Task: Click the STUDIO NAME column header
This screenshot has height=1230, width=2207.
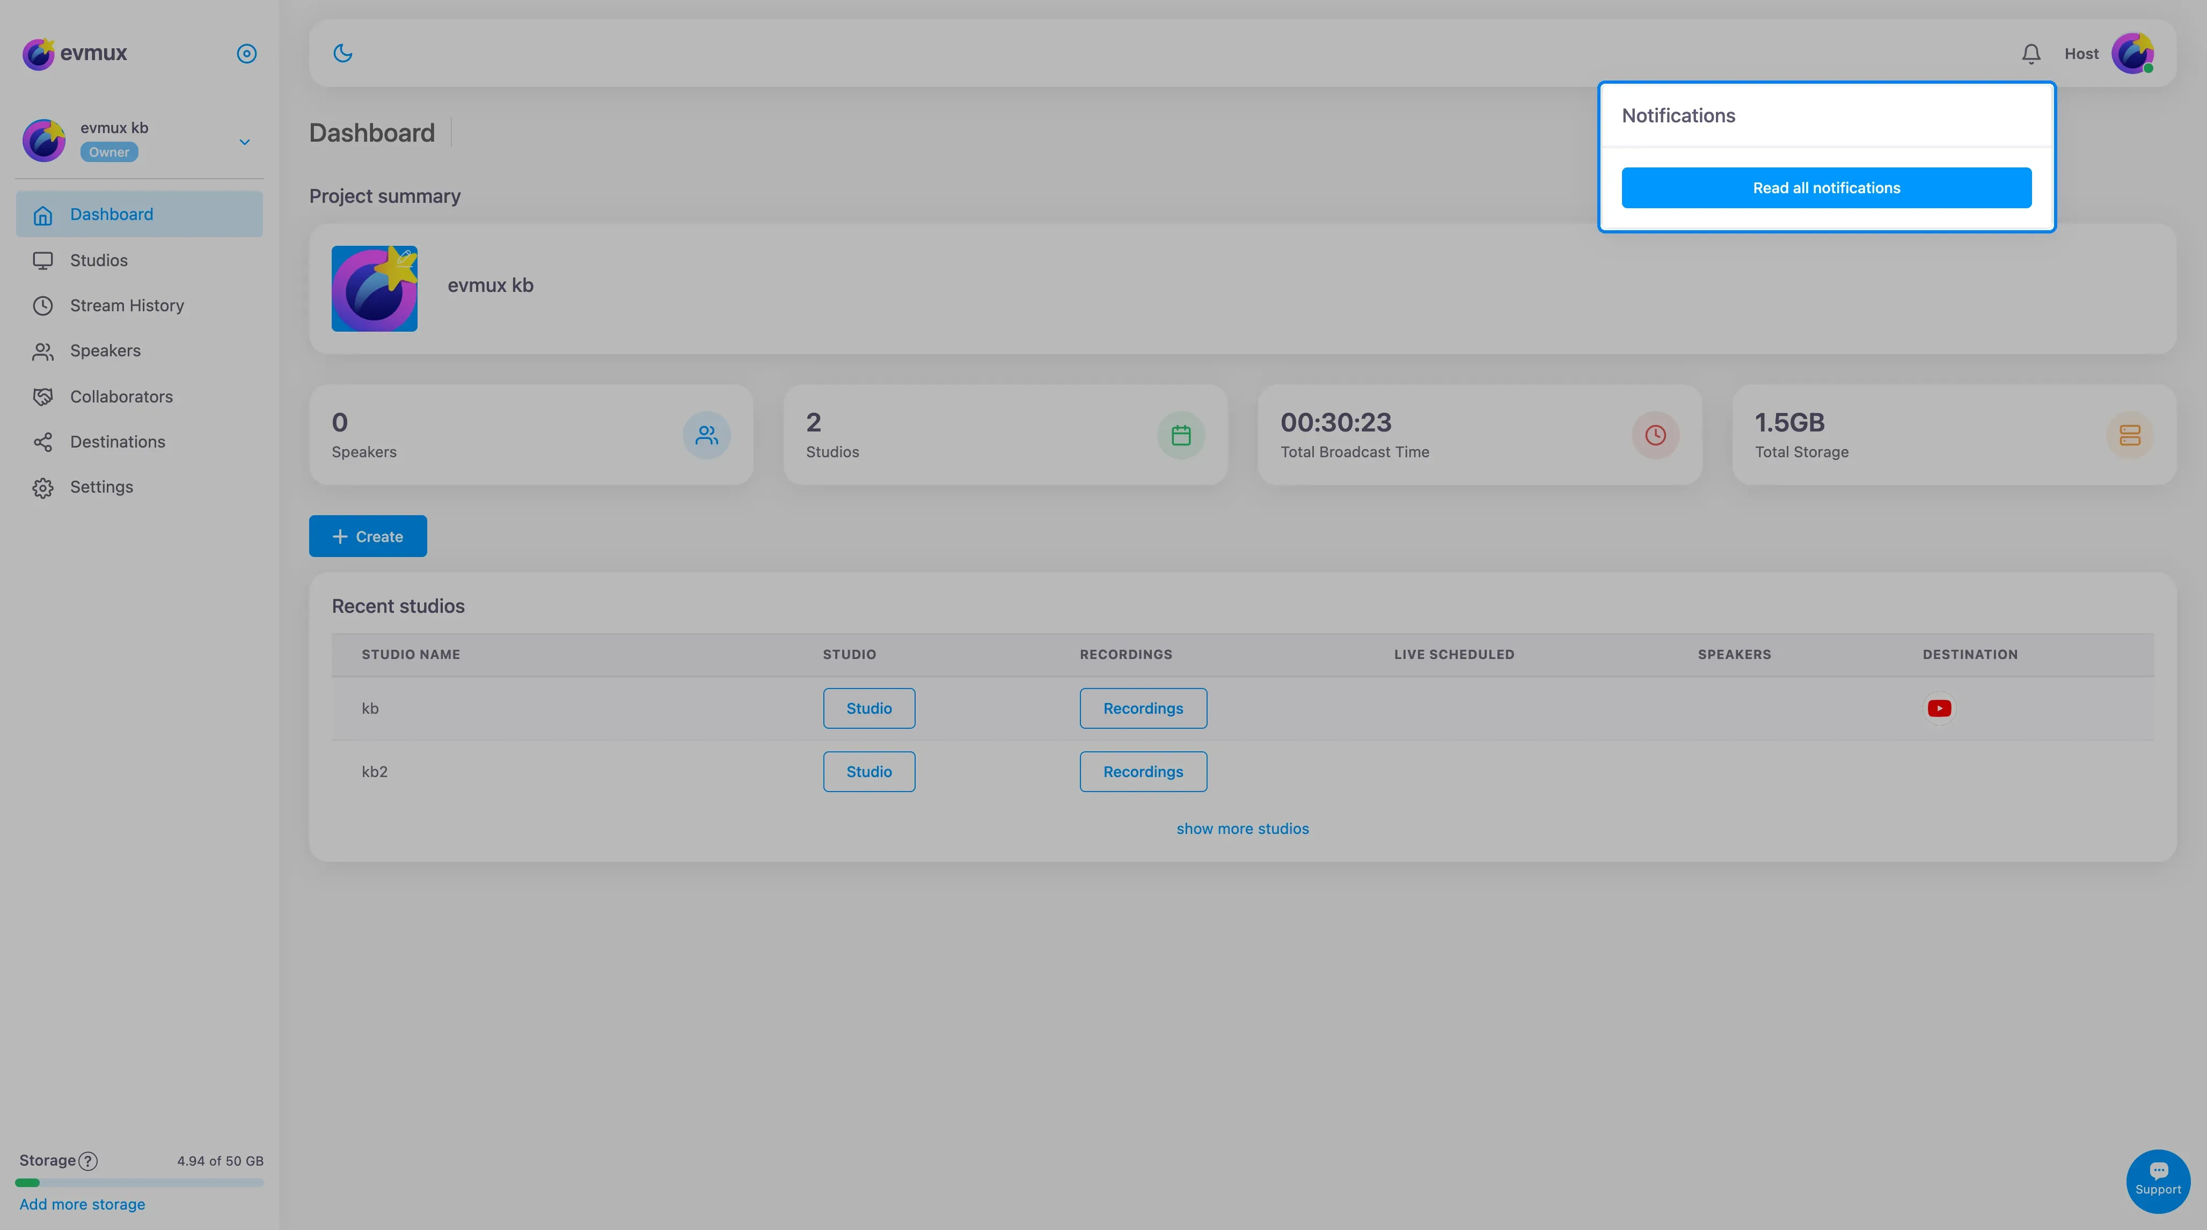Action: tap(411, 654)
